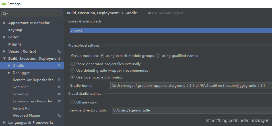Click the Gradle breadcrumb heading
The width and height of the screenshot is (272, 126).
point(131,13)
